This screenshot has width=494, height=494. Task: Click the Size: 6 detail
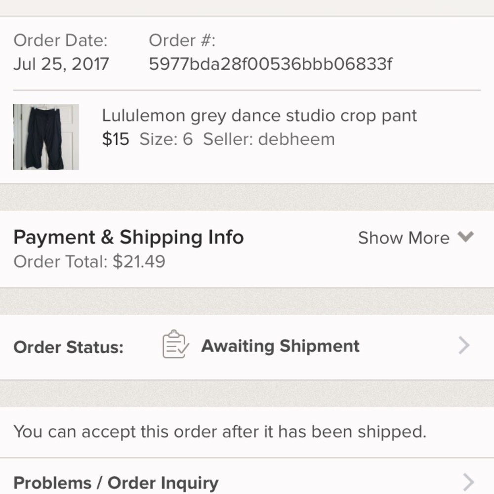pos(166,139)
